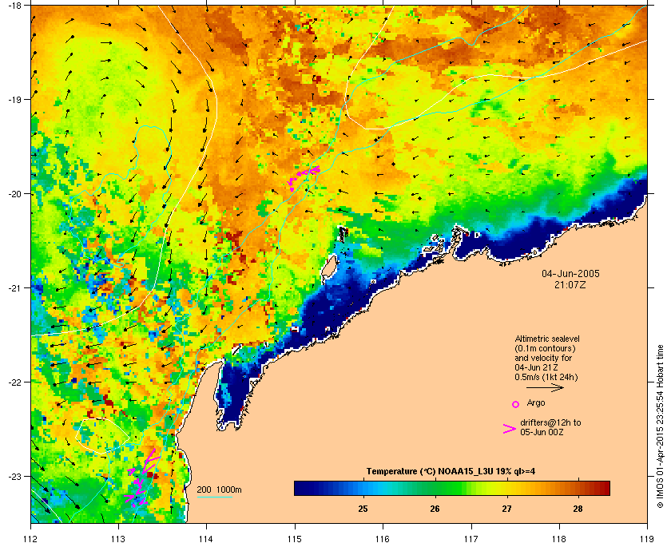Screen dimensions: 671x543
Task: Click the magenta drifters legend arrow symbol
Action: click(x=510, y=429)
